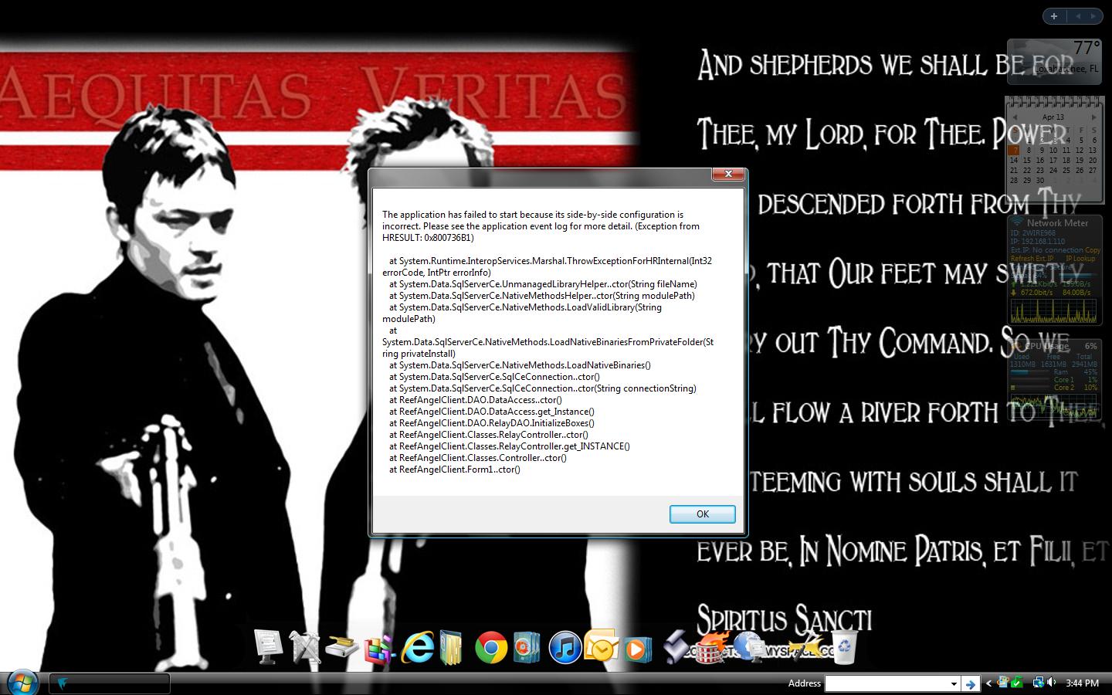Viewport: 1112px width, 695px height.
Task: Open the tools utility icon in the dock
Action: click(x=305, y=647)
